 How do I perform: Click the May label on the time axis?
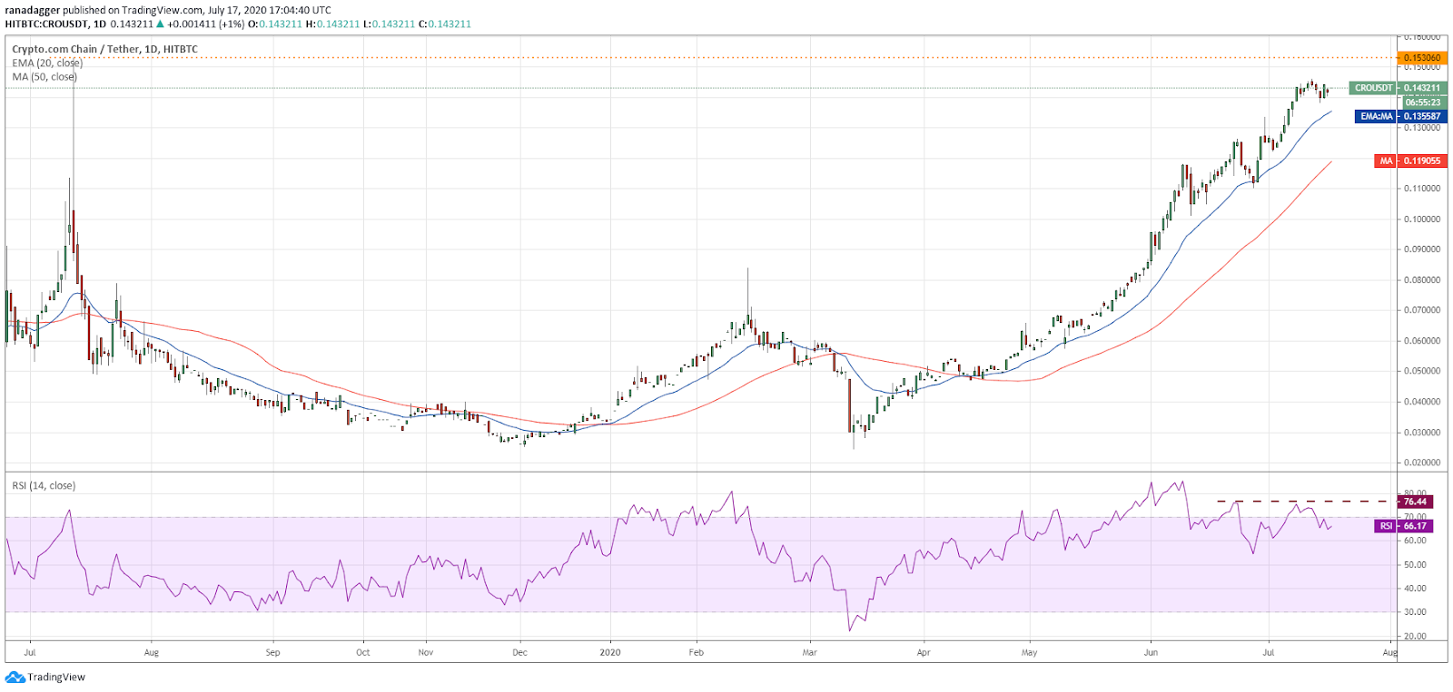(1029, 652)
